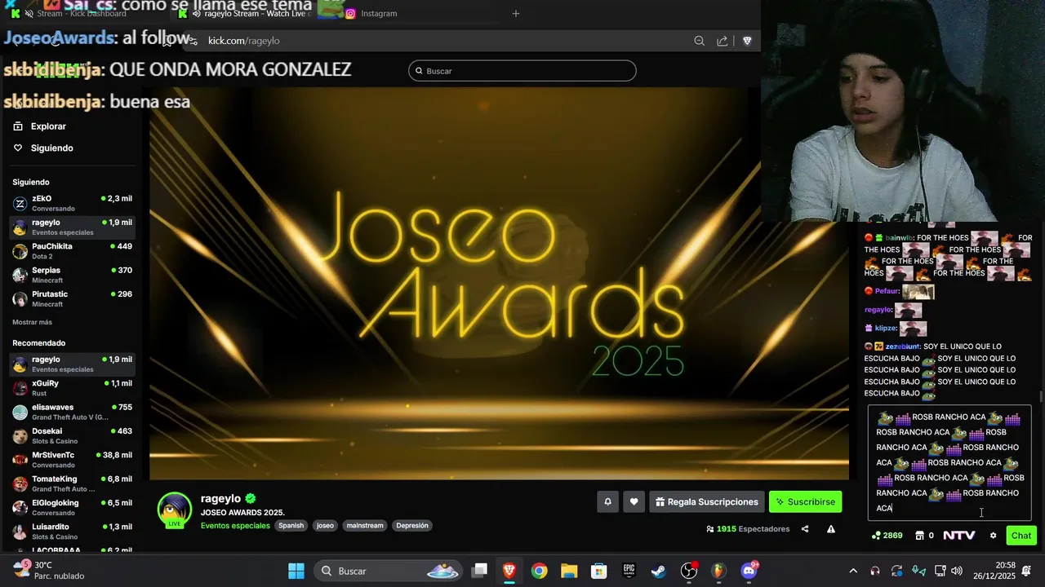Open Luisardito channel in Recomendado

click(x=73, y=532)
